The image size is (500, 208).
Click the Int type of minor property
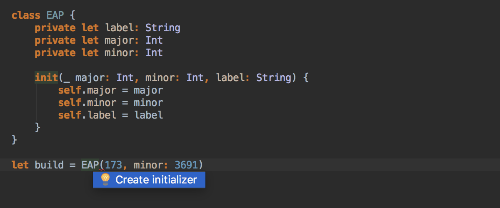pos(154,53)
